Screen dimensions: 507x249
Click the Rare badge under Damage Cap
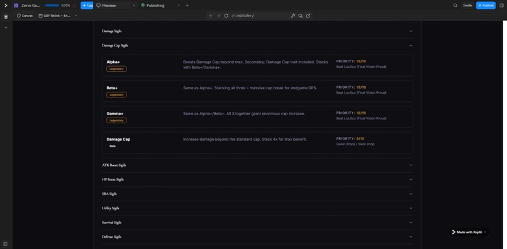coord(113,146)
